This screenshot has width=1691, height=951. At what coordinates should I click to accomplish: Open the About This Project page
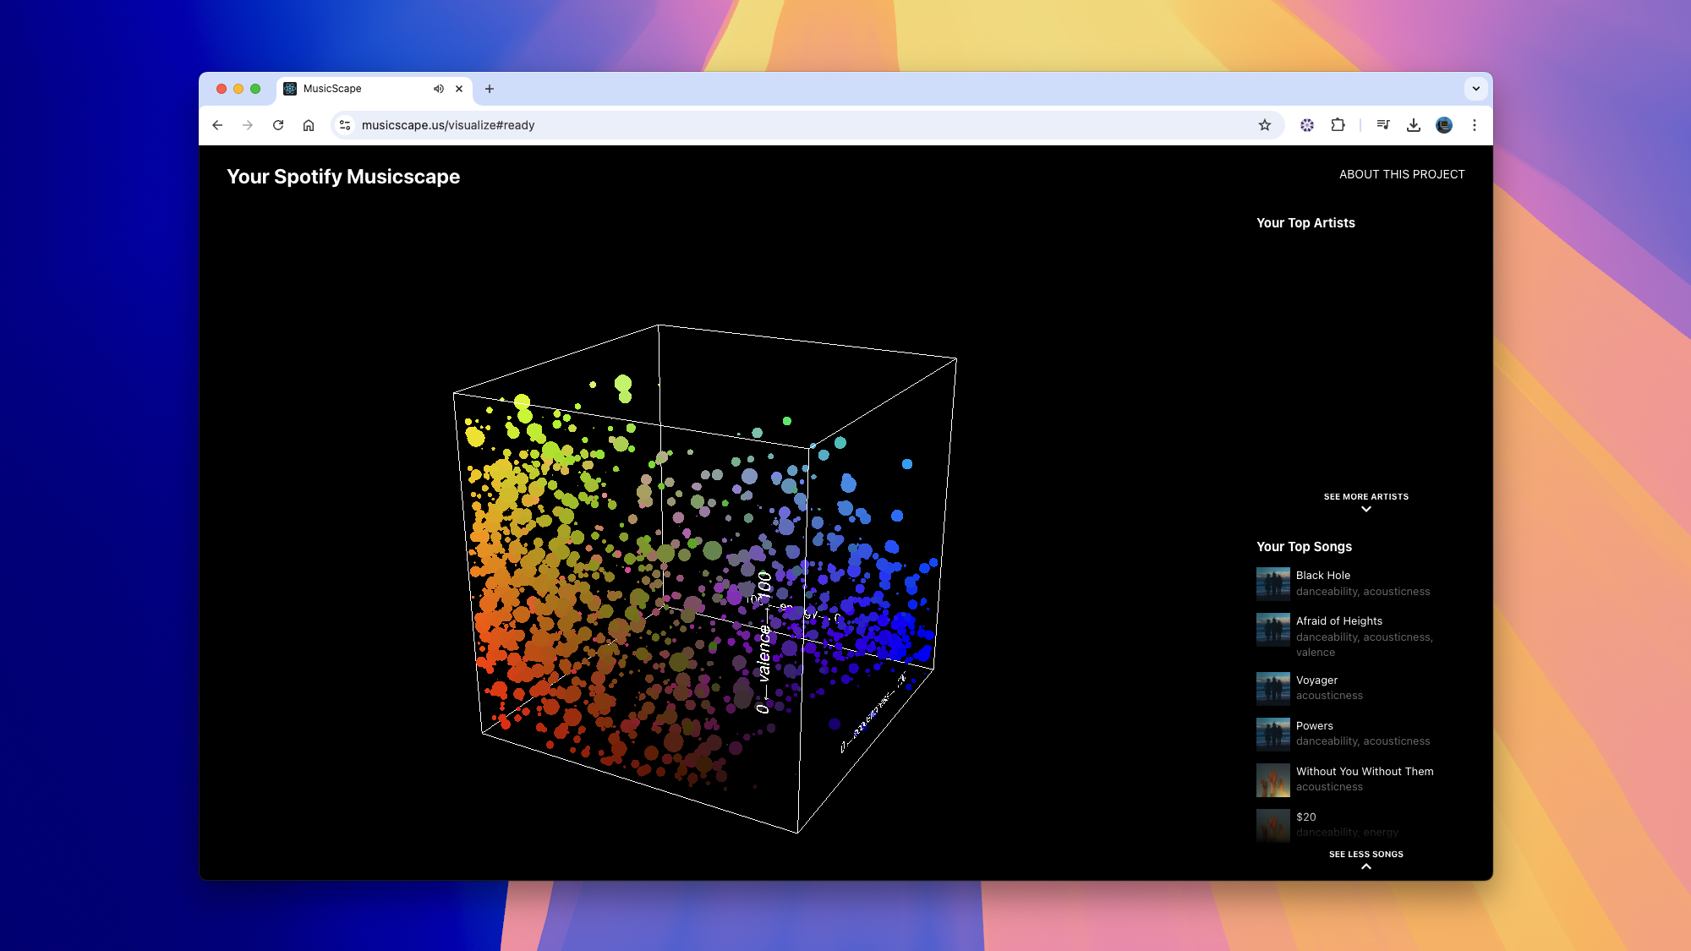tap(1402, 174)
